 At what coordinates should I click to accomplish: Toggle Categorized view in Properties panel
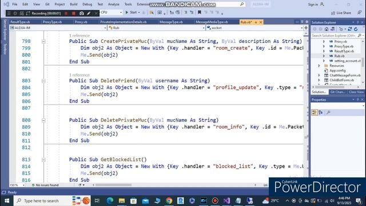pos(315,113)
